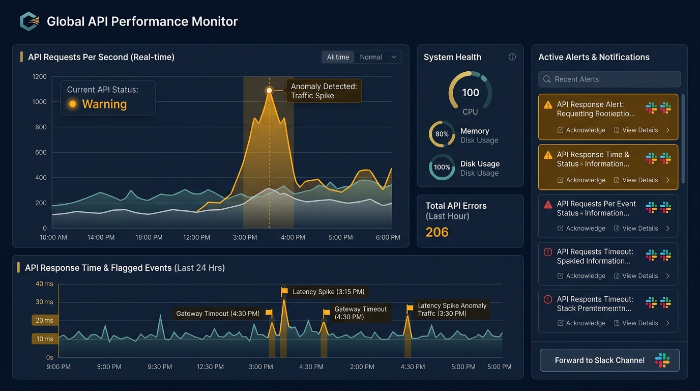The image size is (700, 391).
Task: Click warning triangle on API Response Alert card
Action: [548, 105]
